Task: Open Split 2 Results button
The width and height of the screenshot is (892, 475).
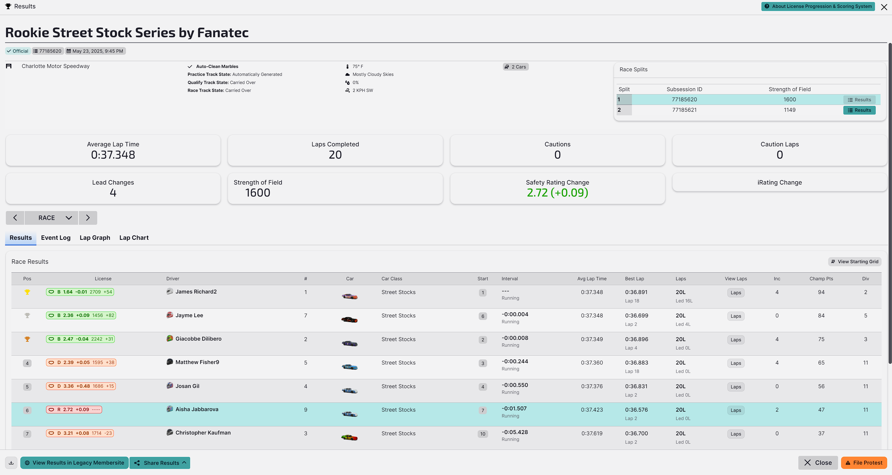Action: pyautogui.click(x=859, y=110)
